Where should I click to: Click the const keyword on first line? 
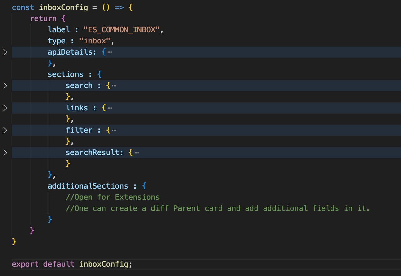(x=23, y=7)
